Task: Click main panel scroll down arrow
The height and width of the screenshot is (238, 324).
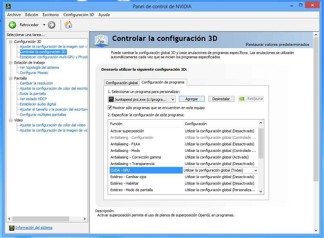Action: (x=316, y=230)
